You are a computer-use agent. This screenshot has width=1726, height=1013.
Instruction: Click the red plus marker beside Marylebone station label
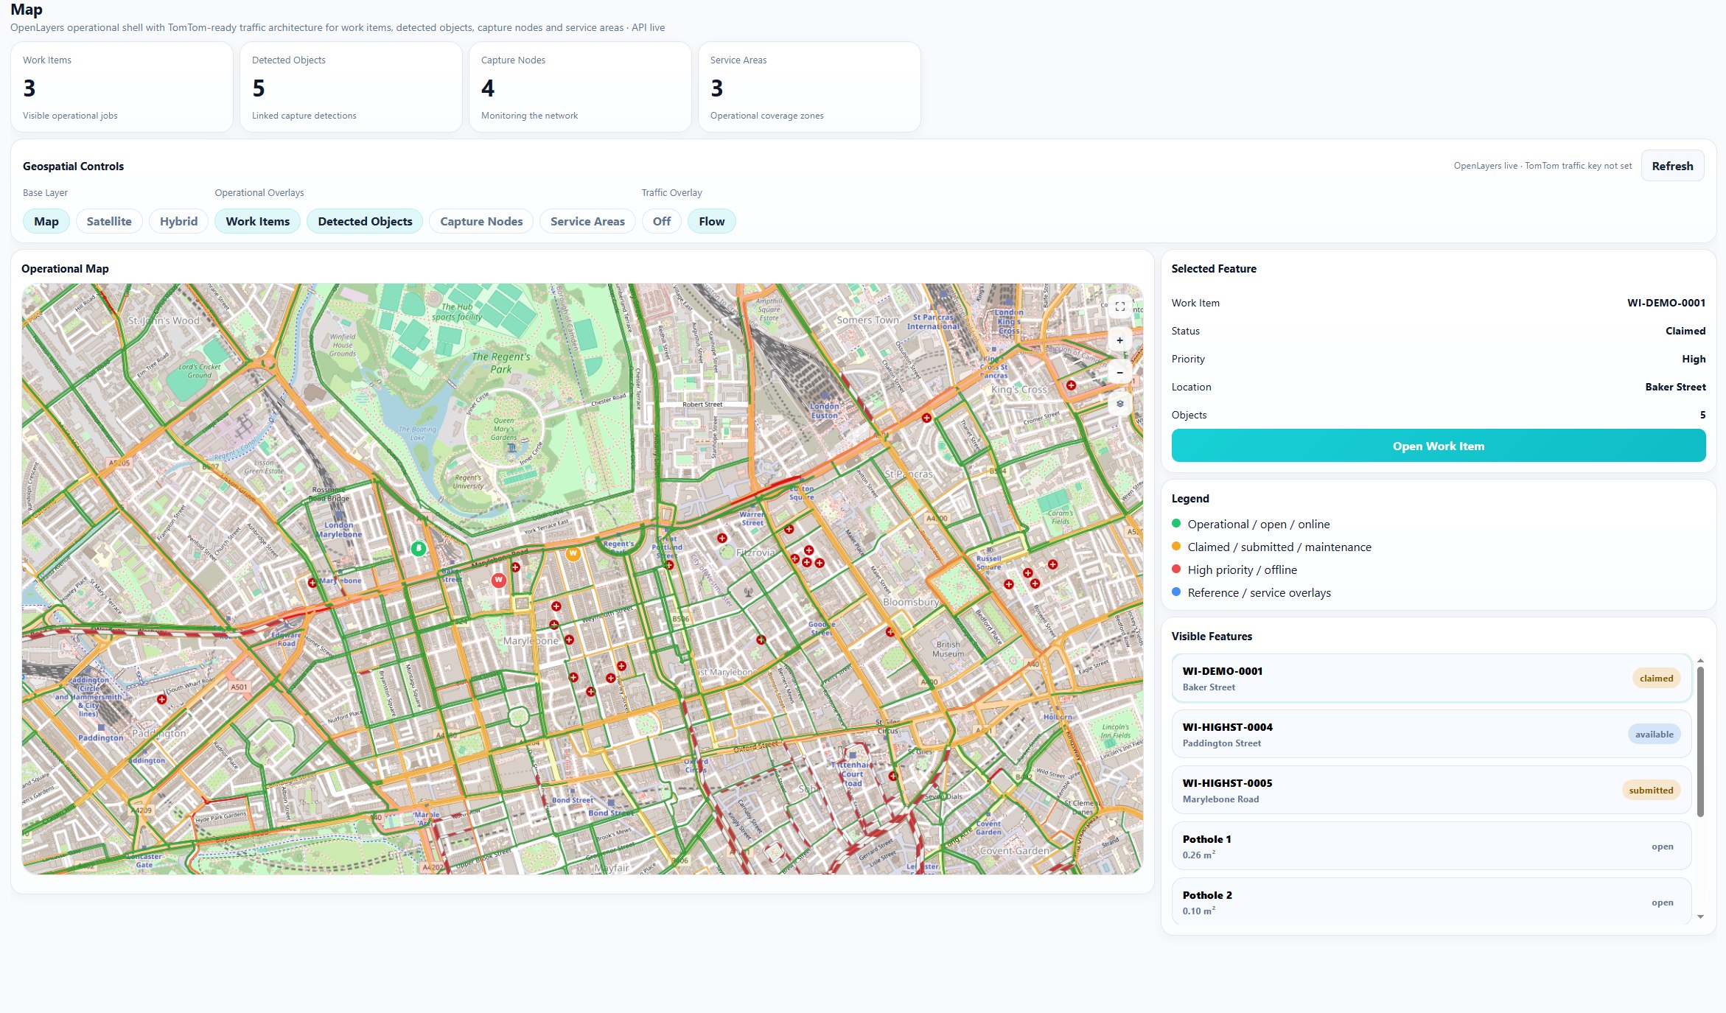pos(312,583)
